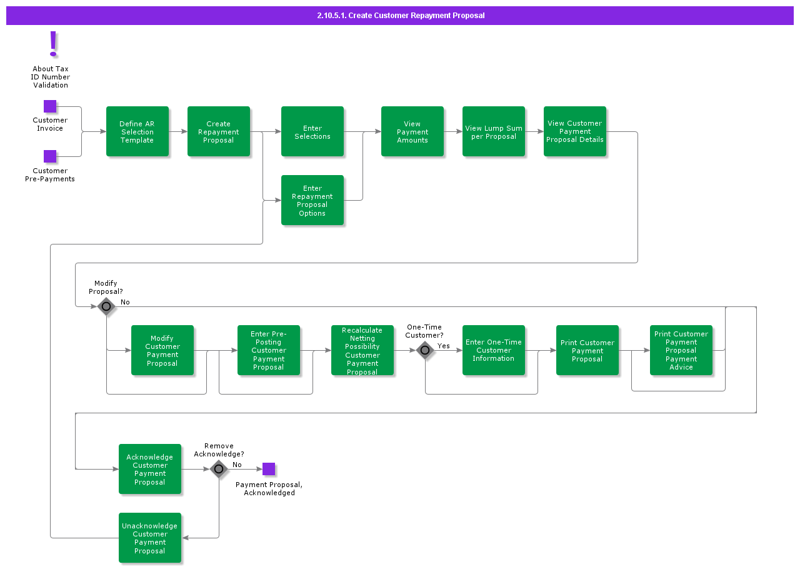Click the One-Time Customer decision gateway
Image resolution: width=800 pixels, height=569 pixels.
(425, 350)
